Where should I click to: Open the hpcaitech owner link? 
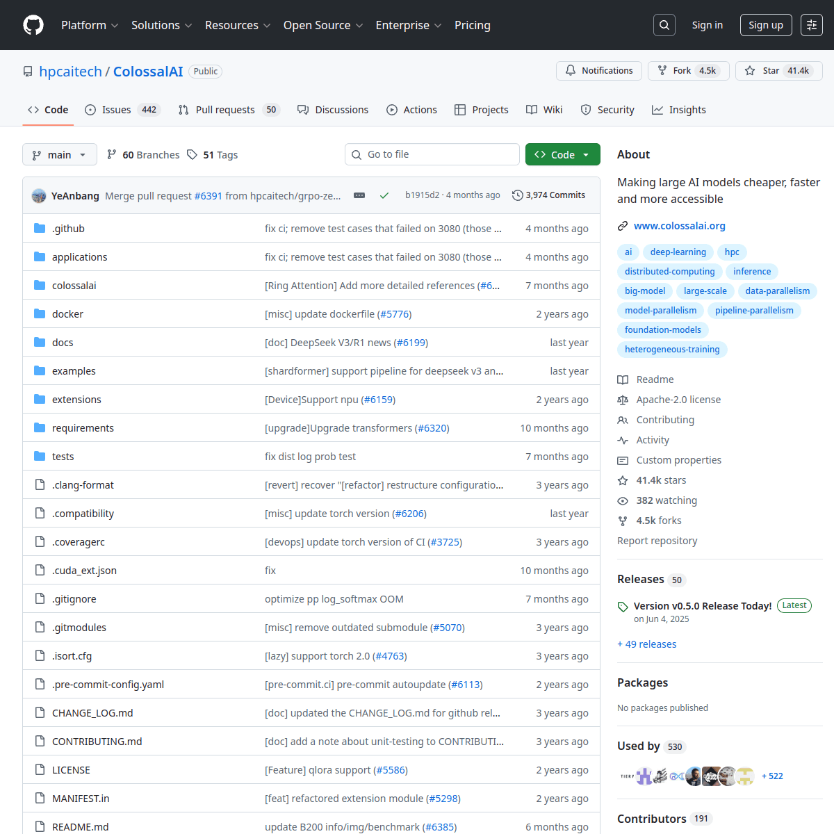click(x=70, y=72)
